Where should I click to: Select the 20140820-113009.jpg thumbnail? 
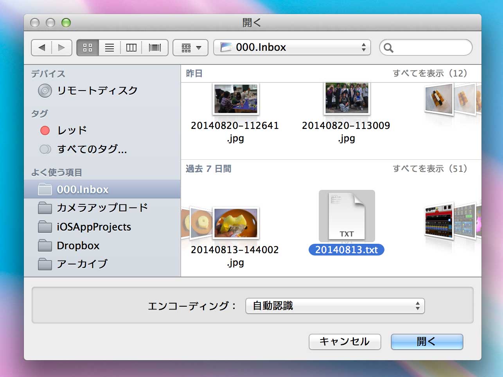[347, 98]
